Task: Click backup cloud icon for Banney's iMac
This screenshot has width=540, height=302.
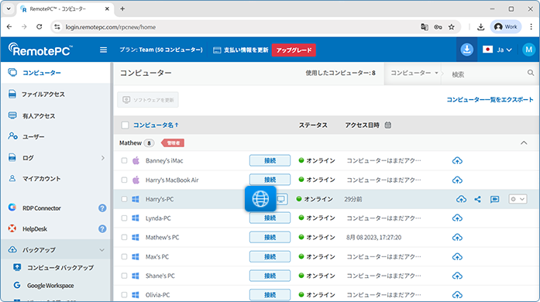Action: click(x=457, y=160)
